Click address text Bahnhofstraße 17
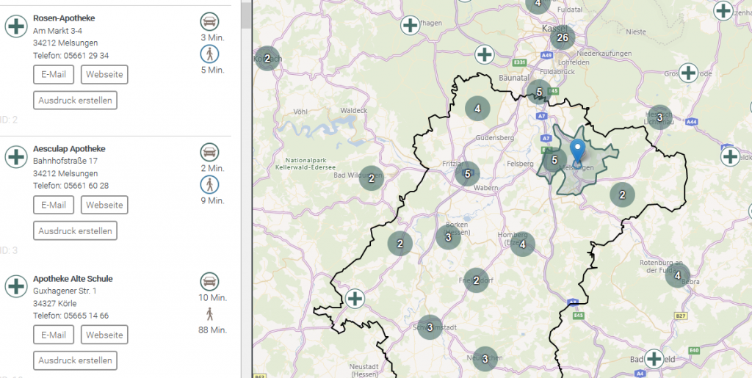752x378 pixels. point(65,161)
